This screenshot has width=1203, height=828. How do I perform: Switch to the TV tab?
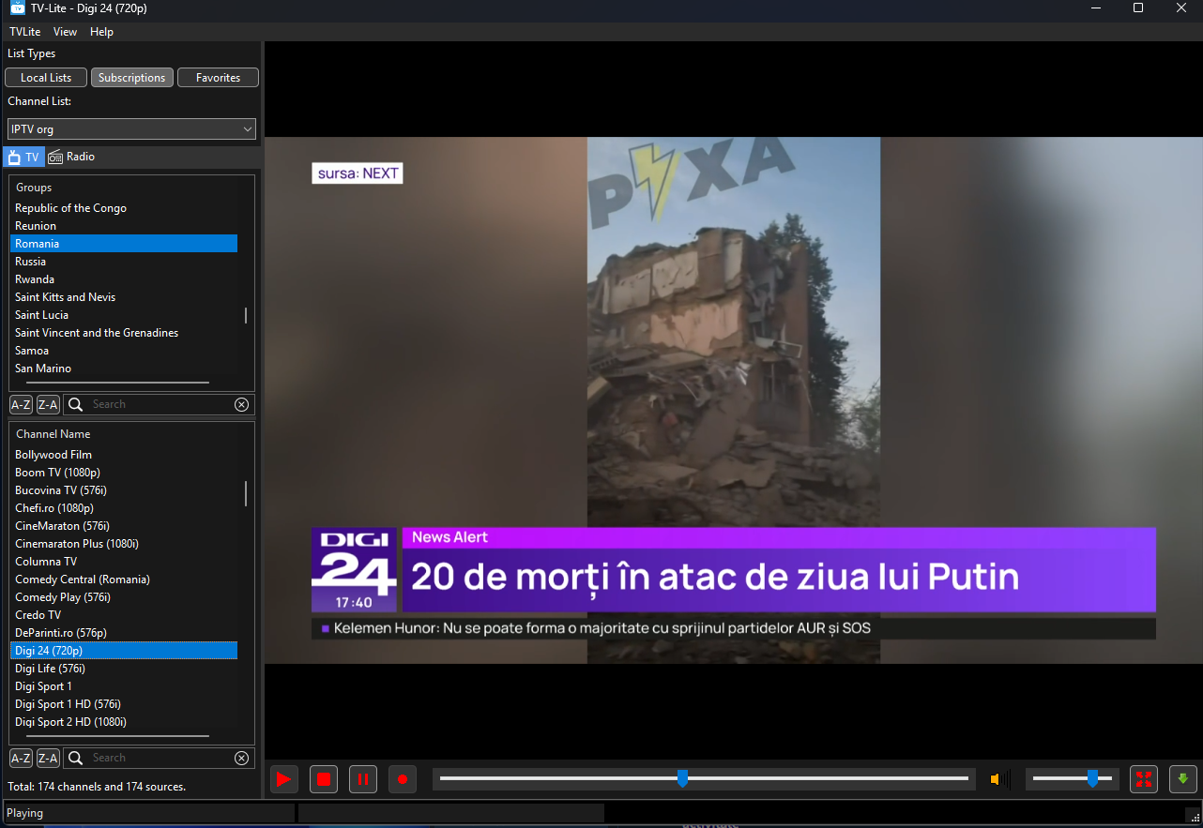[24, 157]
